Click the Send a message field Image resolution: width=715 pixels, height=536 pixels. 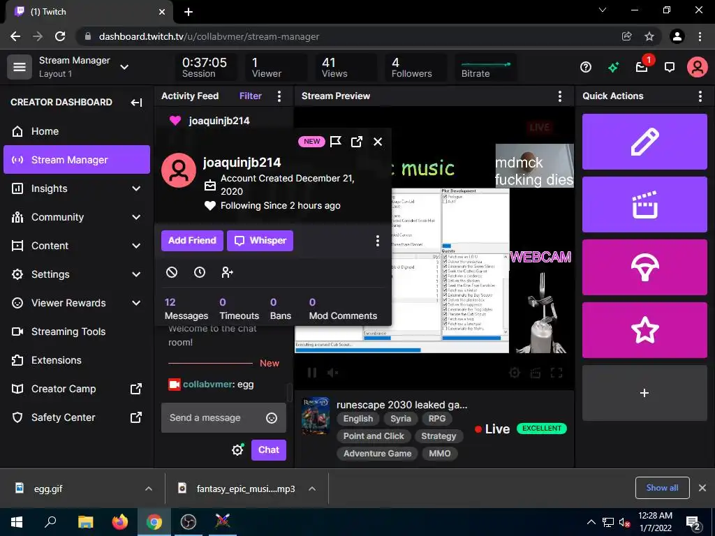[x=223, y=418]
